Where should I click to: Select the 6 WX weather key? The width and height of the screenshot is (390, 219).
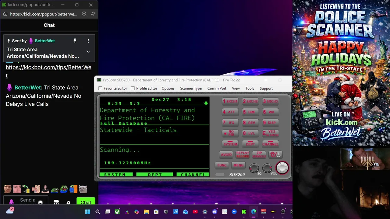click(x=270, y=112)
